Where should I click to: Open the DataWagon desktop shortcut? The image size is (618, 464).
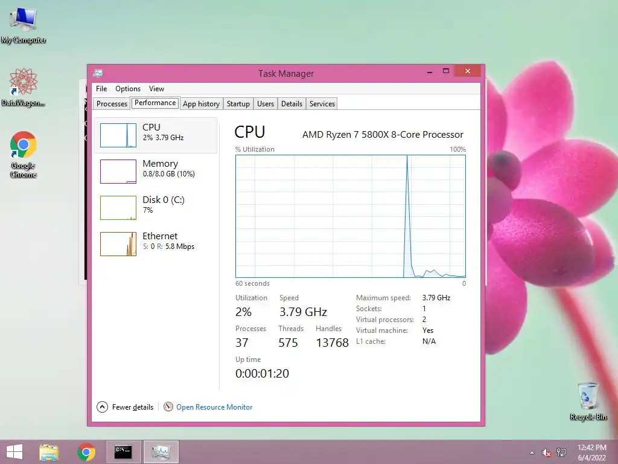[24, 87]
